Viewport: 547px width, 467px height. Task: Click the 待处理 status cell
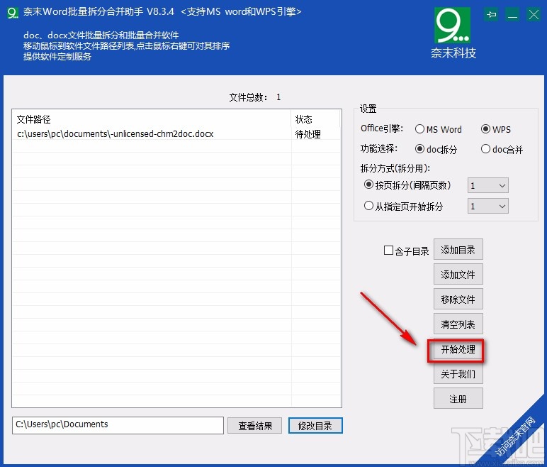(x=308, y=134)
